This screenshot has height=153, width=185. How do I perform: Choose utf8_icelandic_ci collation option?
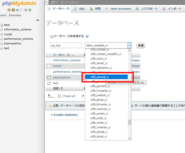[x=106, y=95]
